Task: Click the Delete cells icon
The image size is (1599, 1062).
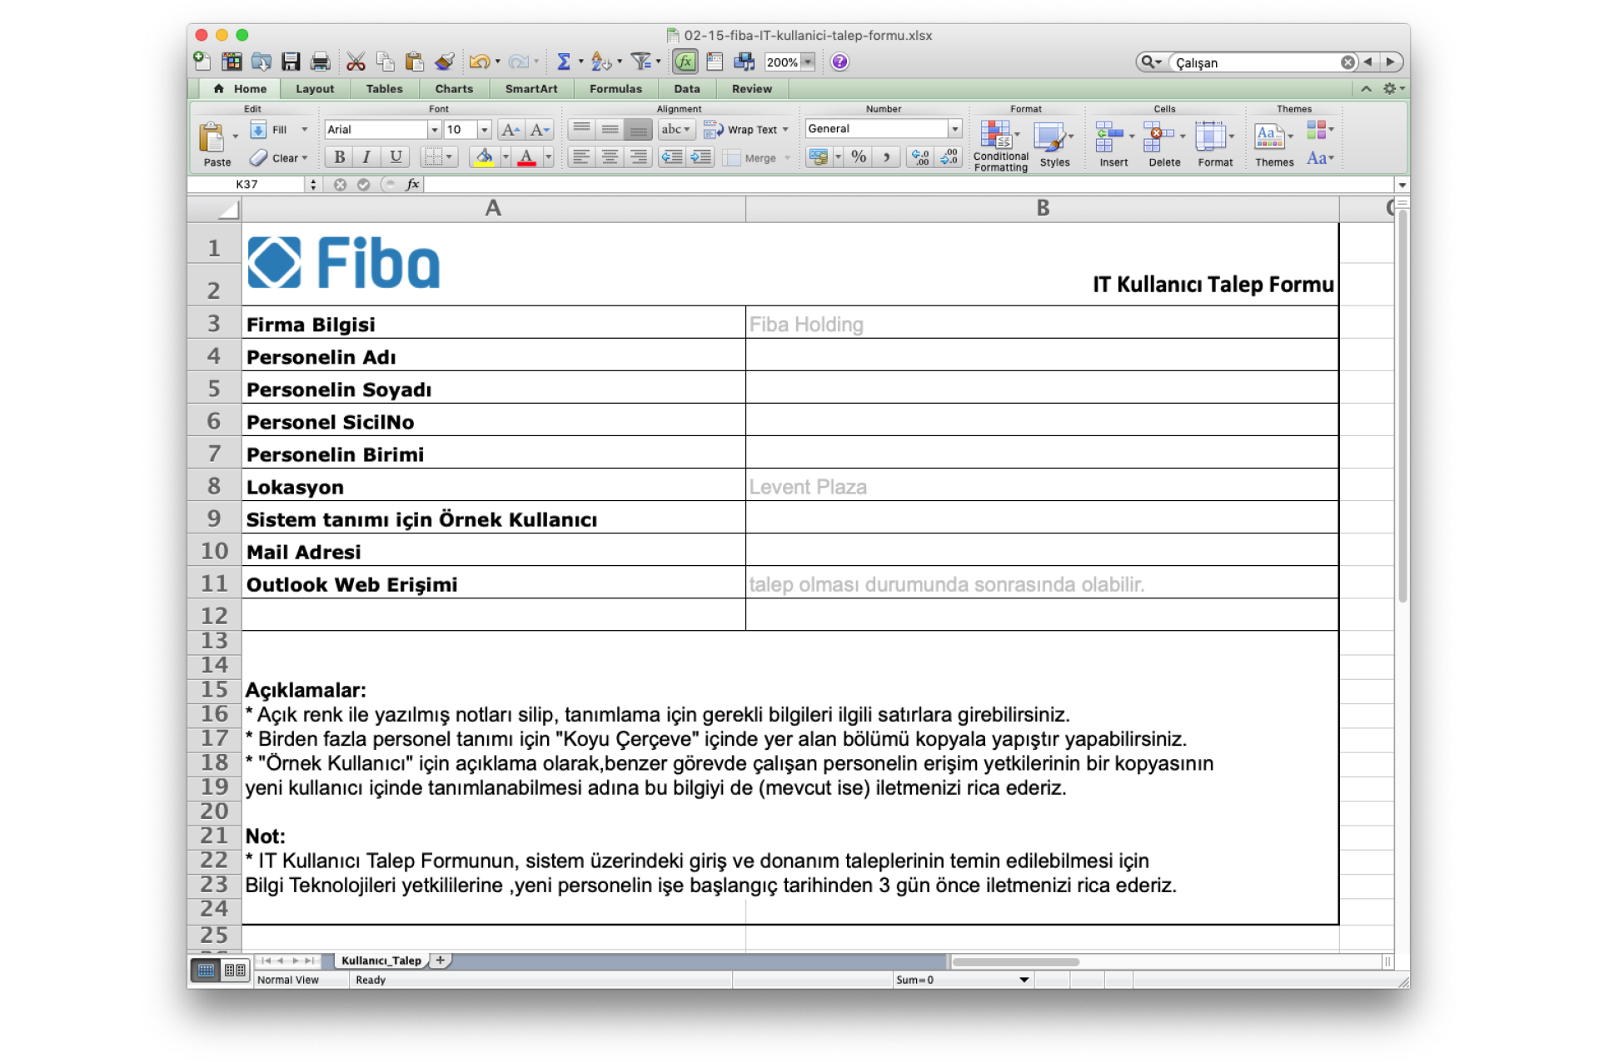Action: 1157,136
